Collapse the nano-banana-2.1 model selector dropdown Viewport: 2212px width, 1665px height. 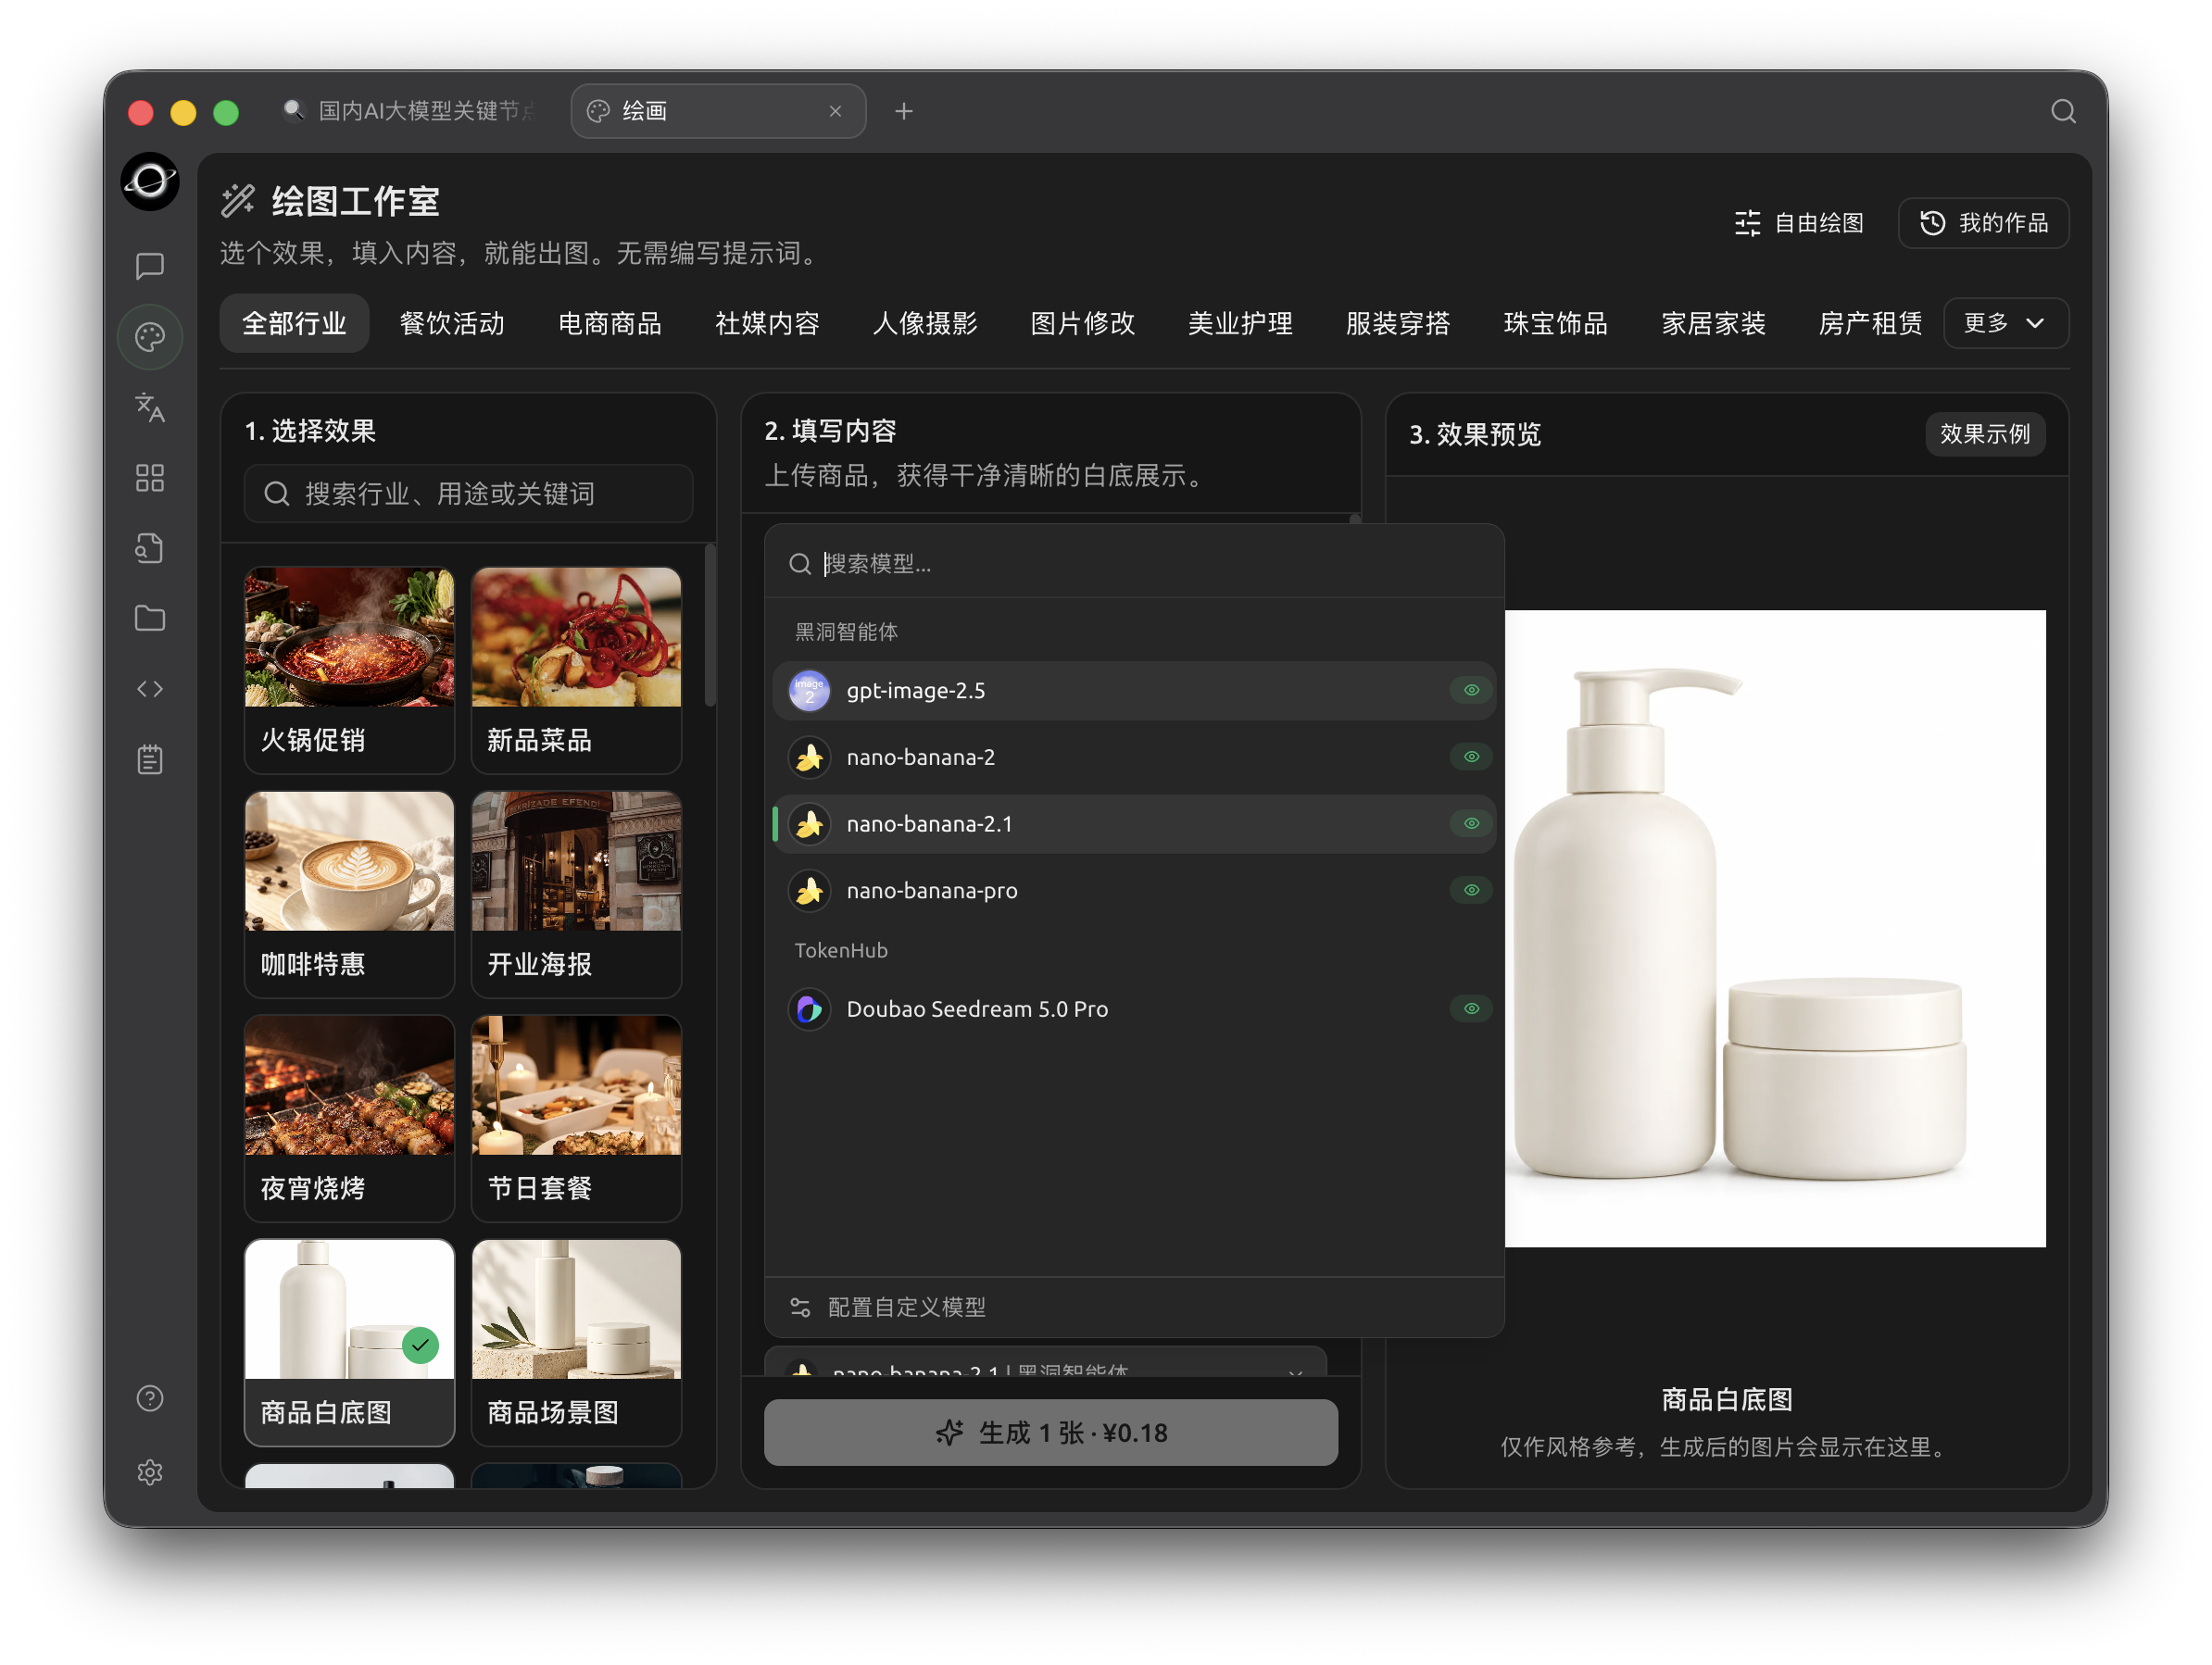point(1045,1363)
